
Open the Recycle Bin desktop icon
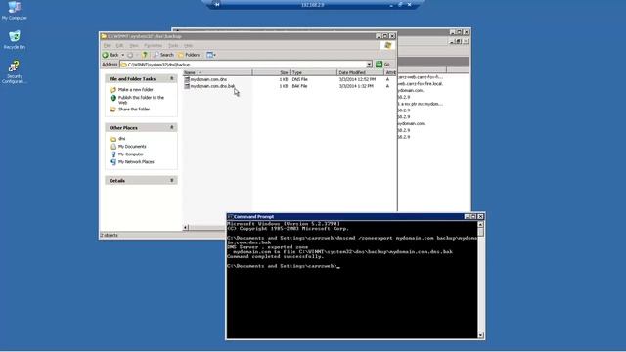click(15, 39)
